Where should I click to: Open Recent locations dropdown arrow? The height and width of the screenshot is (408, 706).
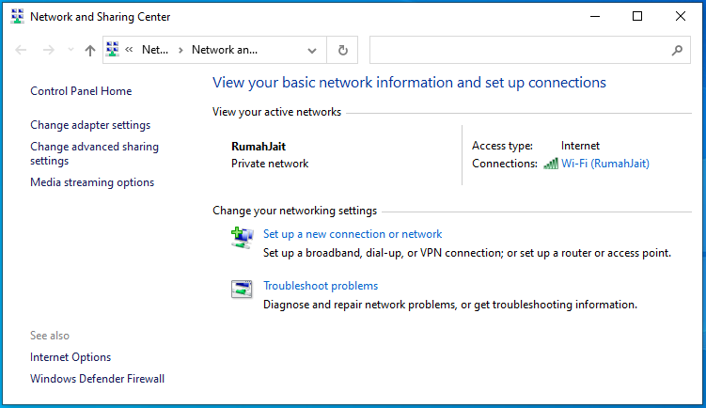70,51
